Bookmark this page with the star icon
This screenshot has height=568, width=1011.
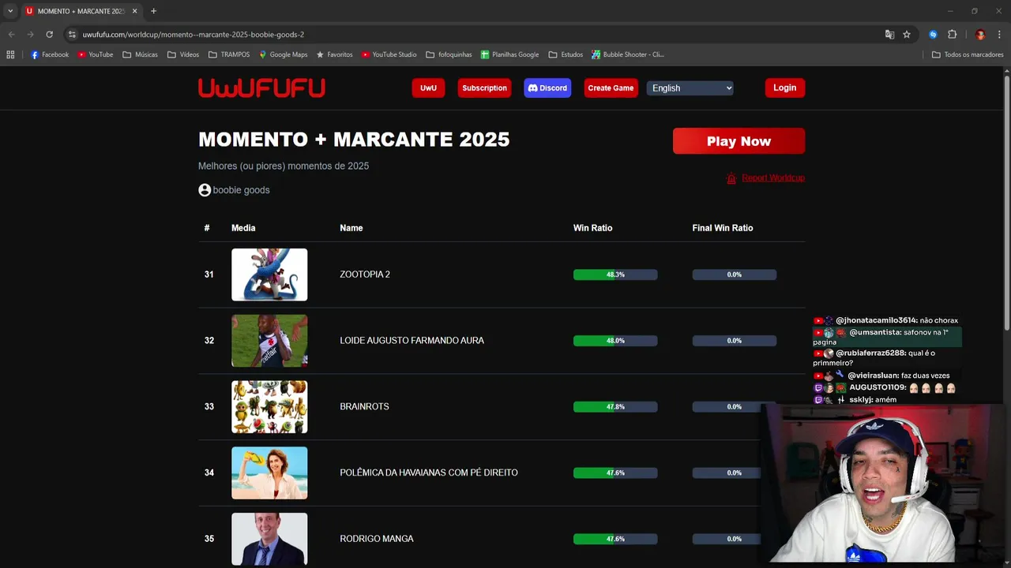(x=907, y=35)
